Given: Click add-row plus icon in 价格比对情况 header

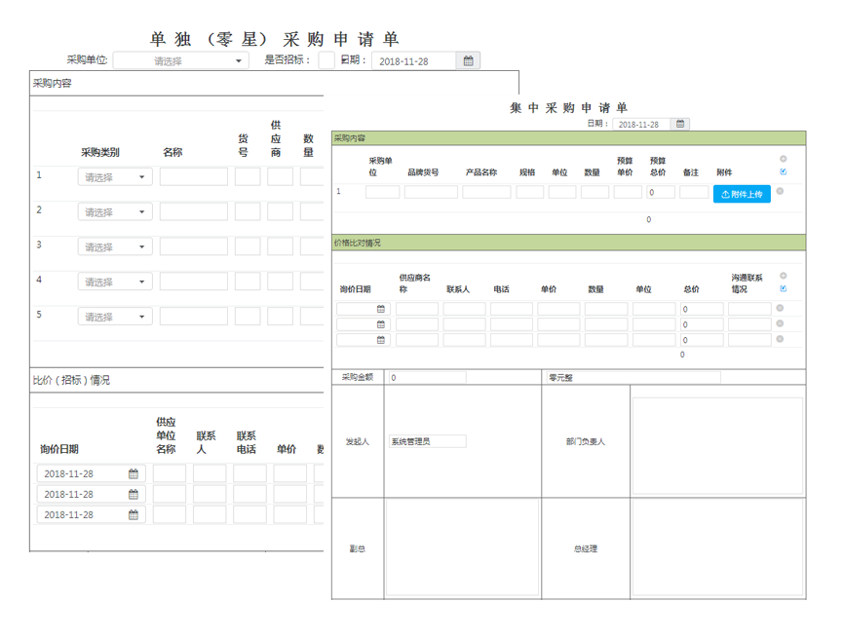Looking at the screenshot, I should tap(784, 276).
